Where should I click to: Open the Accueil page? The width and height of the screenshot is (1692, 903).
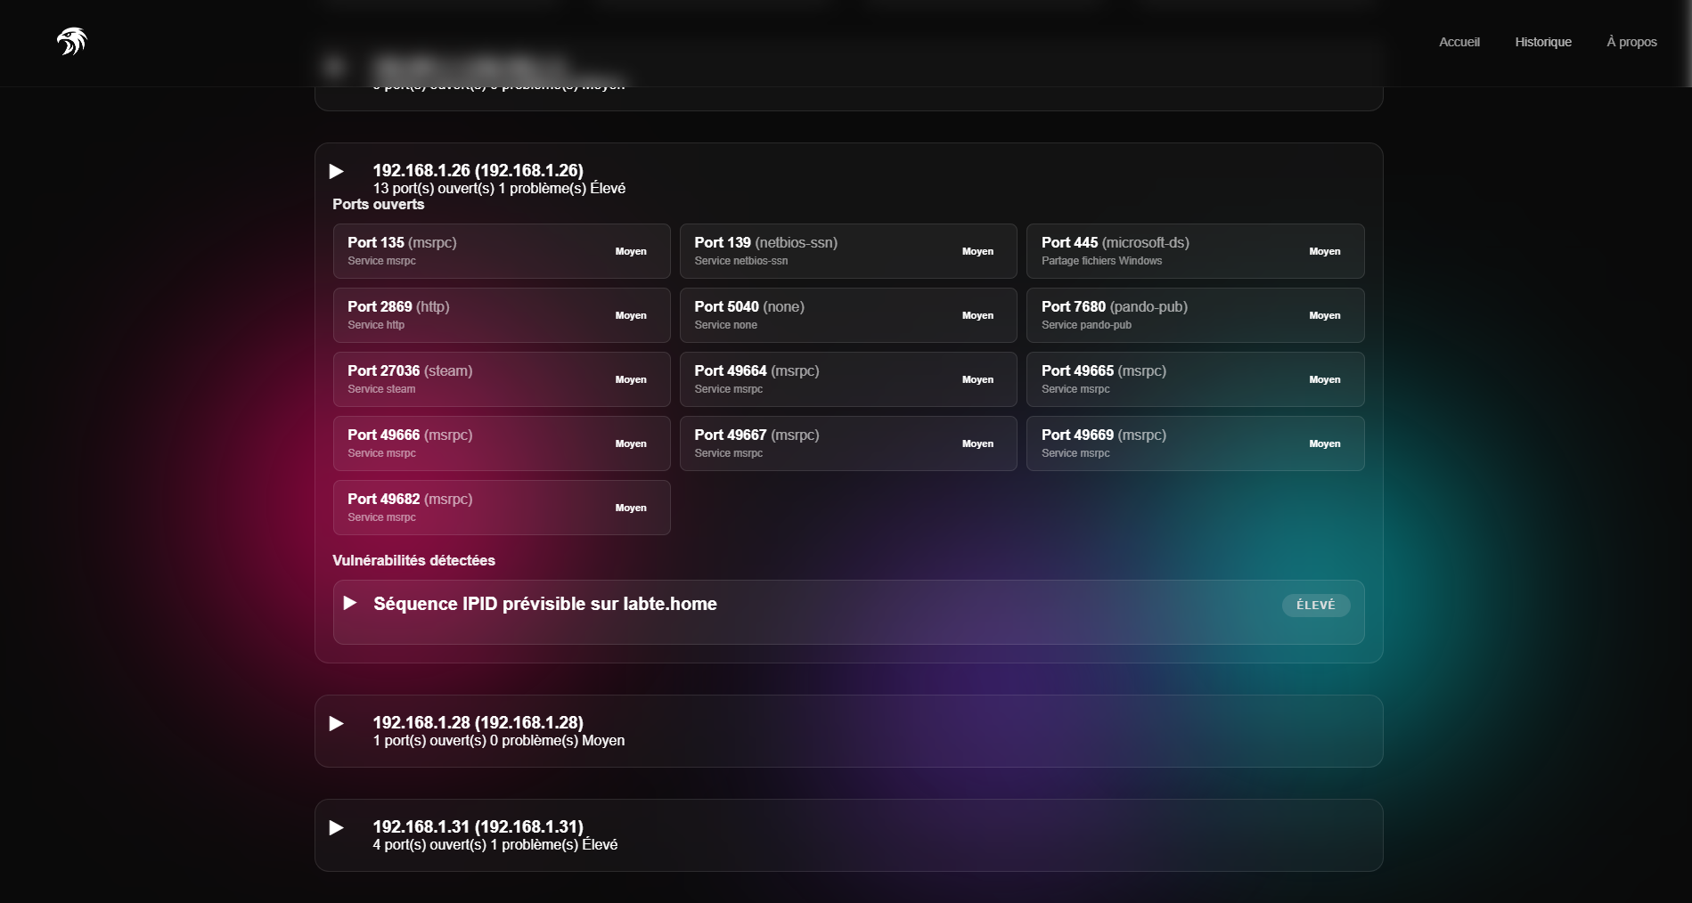coord(1459,42)
